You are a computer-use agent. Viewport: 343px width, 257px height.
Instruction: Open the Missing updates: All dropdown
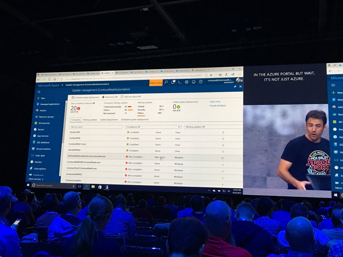(214, 127)
